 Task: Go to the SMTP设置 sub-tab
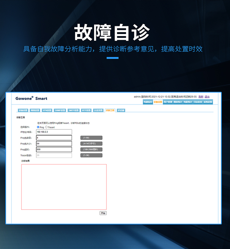(x=74, y=110)
